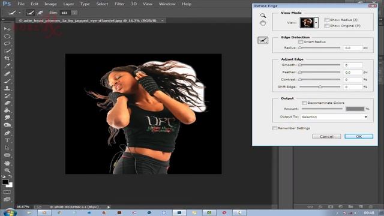This screenshot has height=216, width=384.
Task: Select the Brush tool in the toolbox
Action: pyautogui.click(x=7, y=81)
